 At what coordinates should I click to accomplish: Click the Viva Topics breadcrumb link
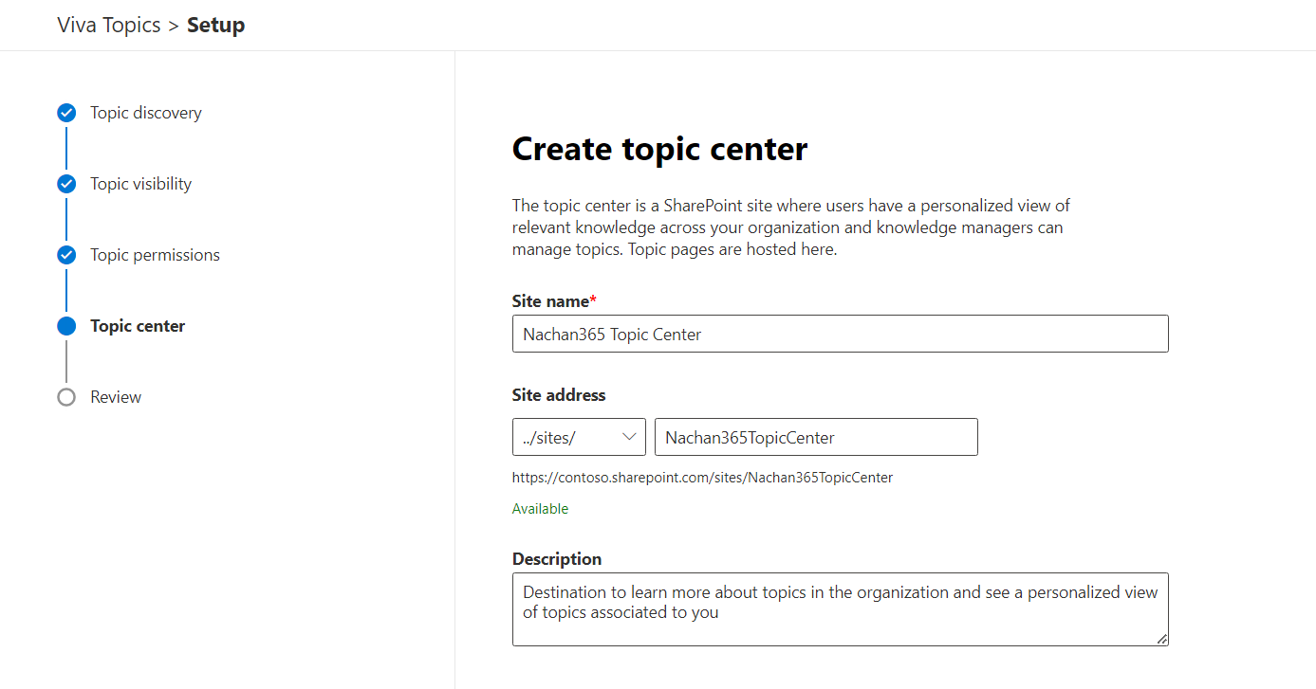point(109,26)
